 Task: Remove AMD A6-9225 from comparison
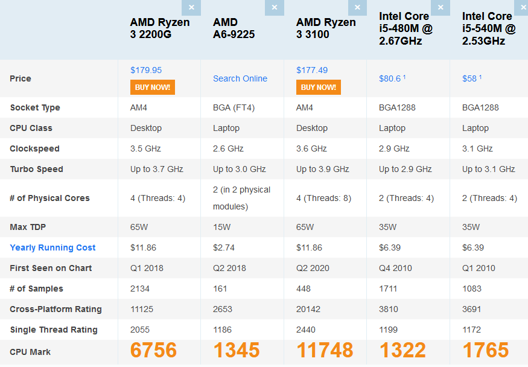pos(275,7)
